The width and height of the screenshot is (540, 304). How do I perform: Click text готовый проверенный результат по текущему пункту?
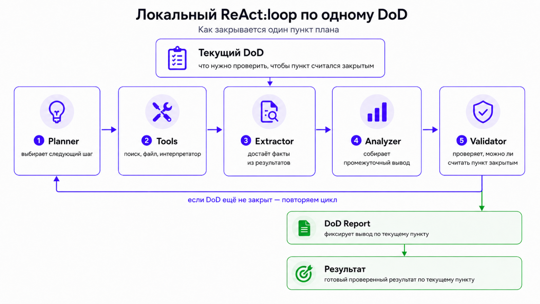click(399, 280)
